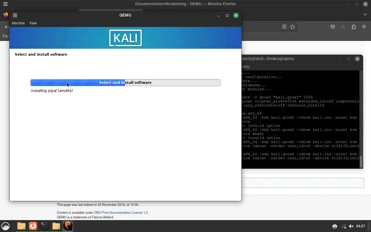Restore the Firefox window size button
Screen dimensions: 371x232
pos(357,4)
